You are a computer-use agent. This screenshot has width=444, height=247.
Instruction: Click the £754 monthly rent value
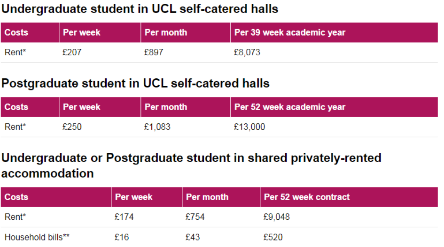(195, 217)
